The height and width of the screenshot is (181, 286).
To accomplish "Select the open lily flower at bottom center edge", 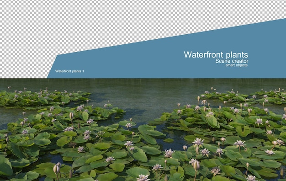I will click(x=143, y=178).
